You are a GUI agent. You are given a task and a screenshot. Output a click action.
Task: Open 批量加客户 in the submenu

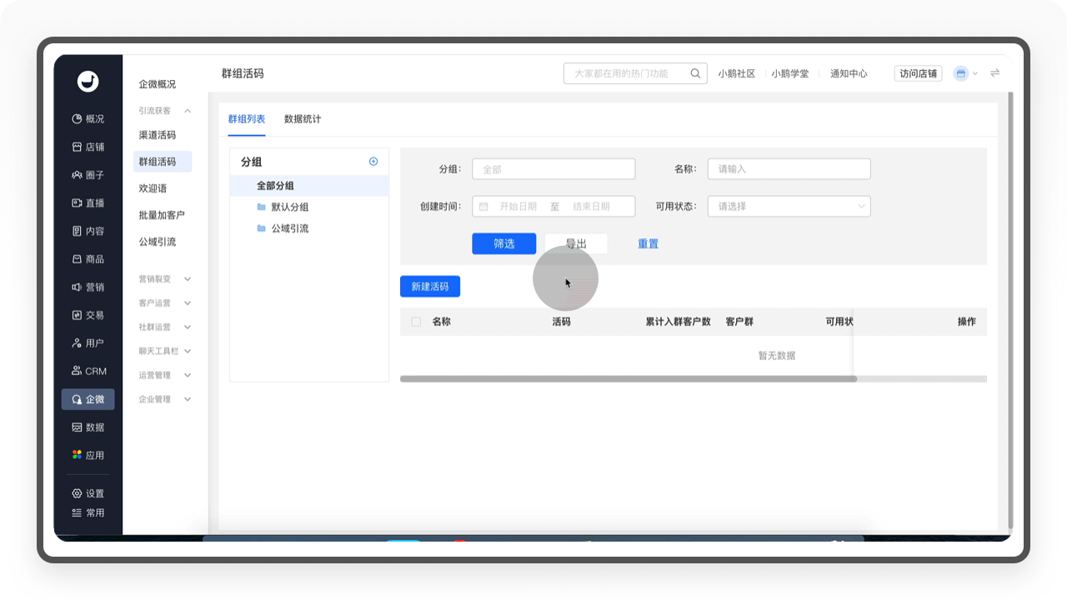162,215
